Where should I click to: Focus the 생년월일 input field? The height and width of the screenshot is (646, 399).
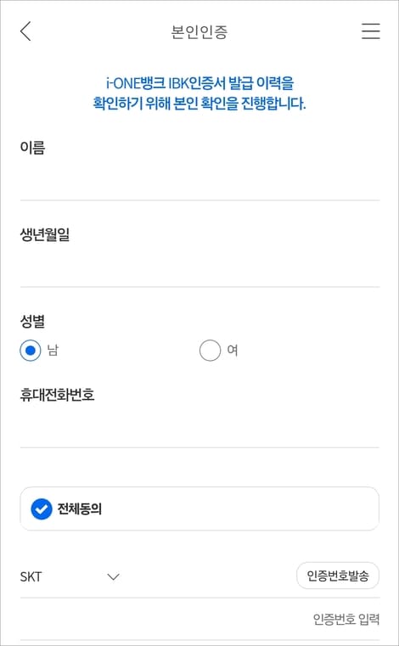[x=199, y=268]
